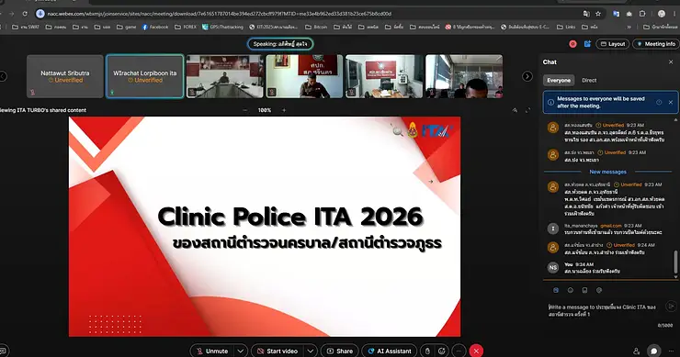Click the blue icon beside Layout

point(587,44)
